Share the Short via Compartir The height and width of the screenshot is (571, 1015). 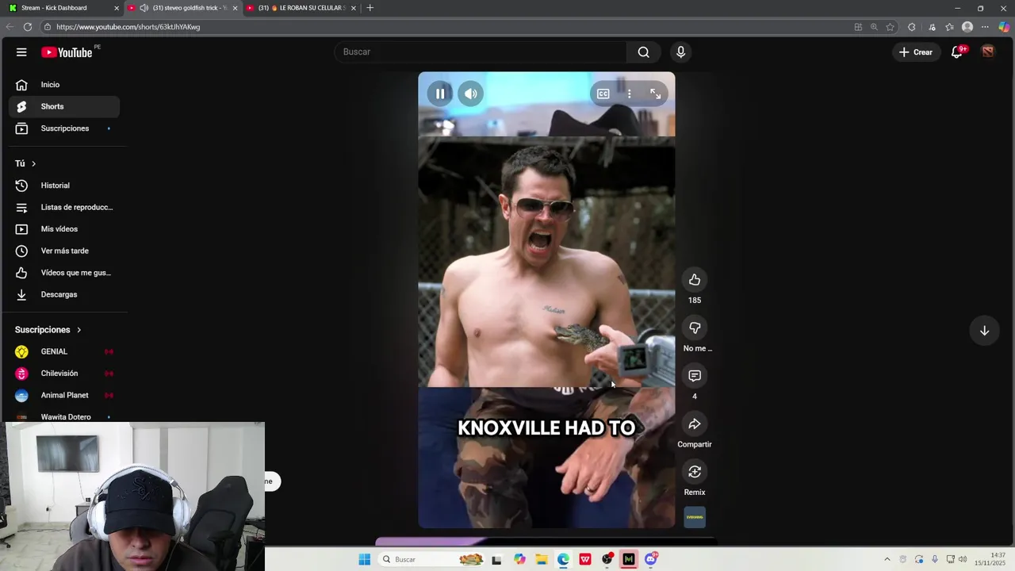(x=695, y=424)
